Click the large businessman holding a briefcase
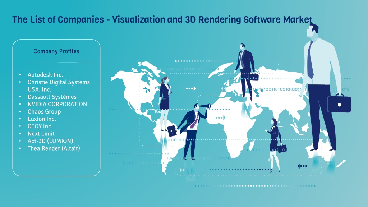 tap(325, 87)
